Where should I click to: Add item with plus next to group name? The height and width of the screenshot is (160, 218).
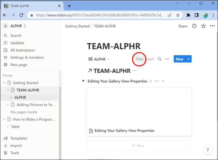[163, 81]
